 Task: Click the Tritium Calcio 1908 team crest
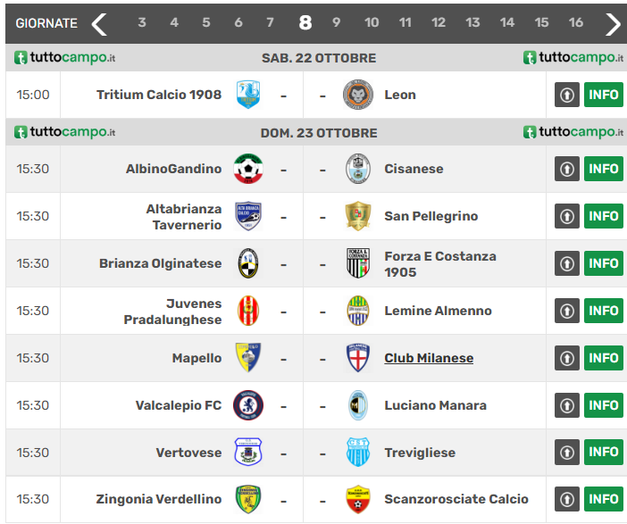tap(248, 95)
